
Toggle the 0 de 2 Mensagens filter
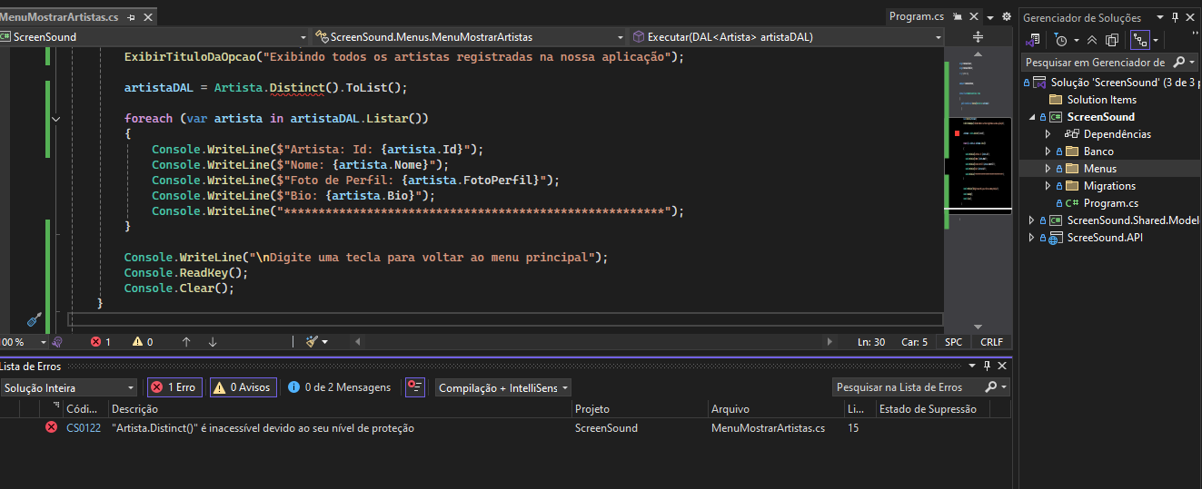coord(340,387)
